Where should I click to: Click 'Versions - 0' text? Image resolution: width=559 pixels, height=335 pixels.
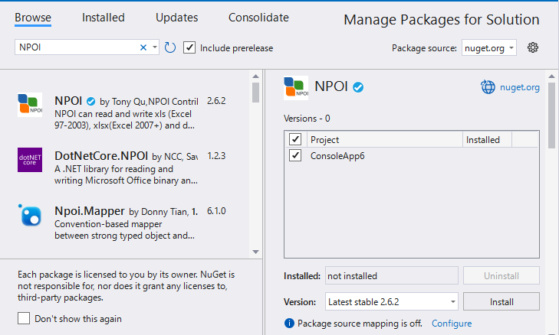(307, 119)
